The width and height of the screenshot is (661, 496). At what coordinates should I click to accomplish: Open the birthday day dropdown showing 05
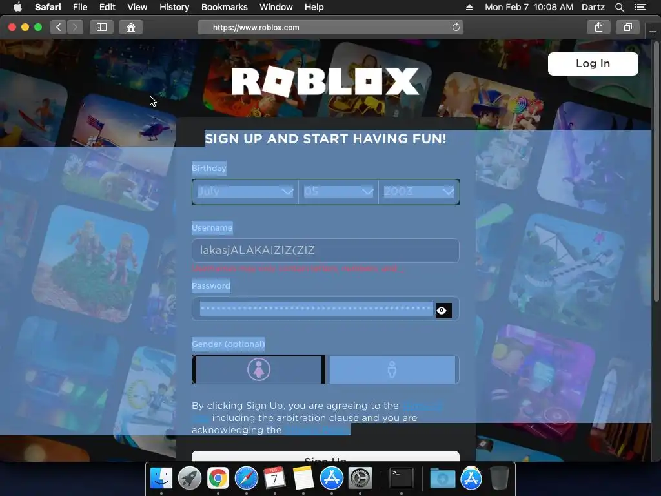[338, 191]
